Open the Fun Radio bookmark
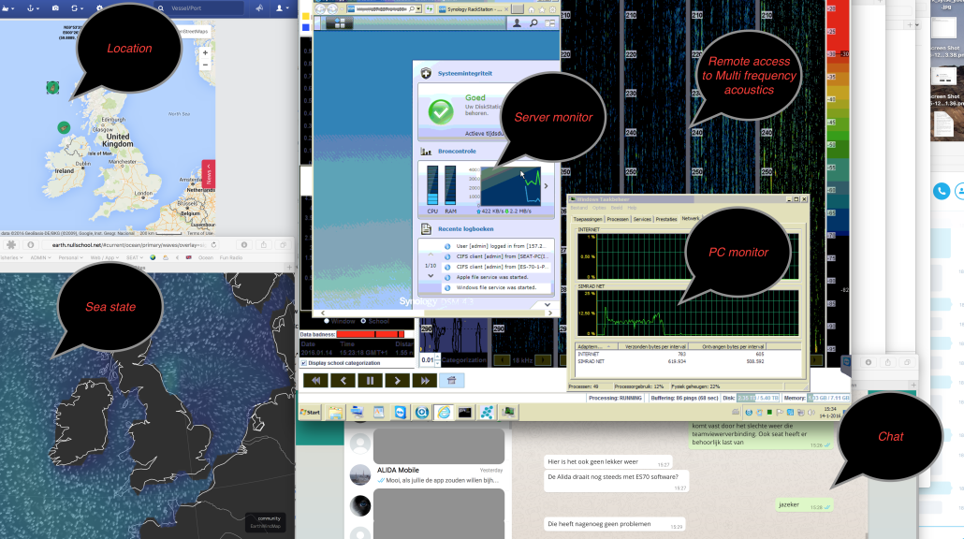The image size is (964, 539). pyautogui.click(x=231, y=257)
